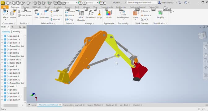
Task: Switch browser to Modeling view
Action: (x=16, y=31)
